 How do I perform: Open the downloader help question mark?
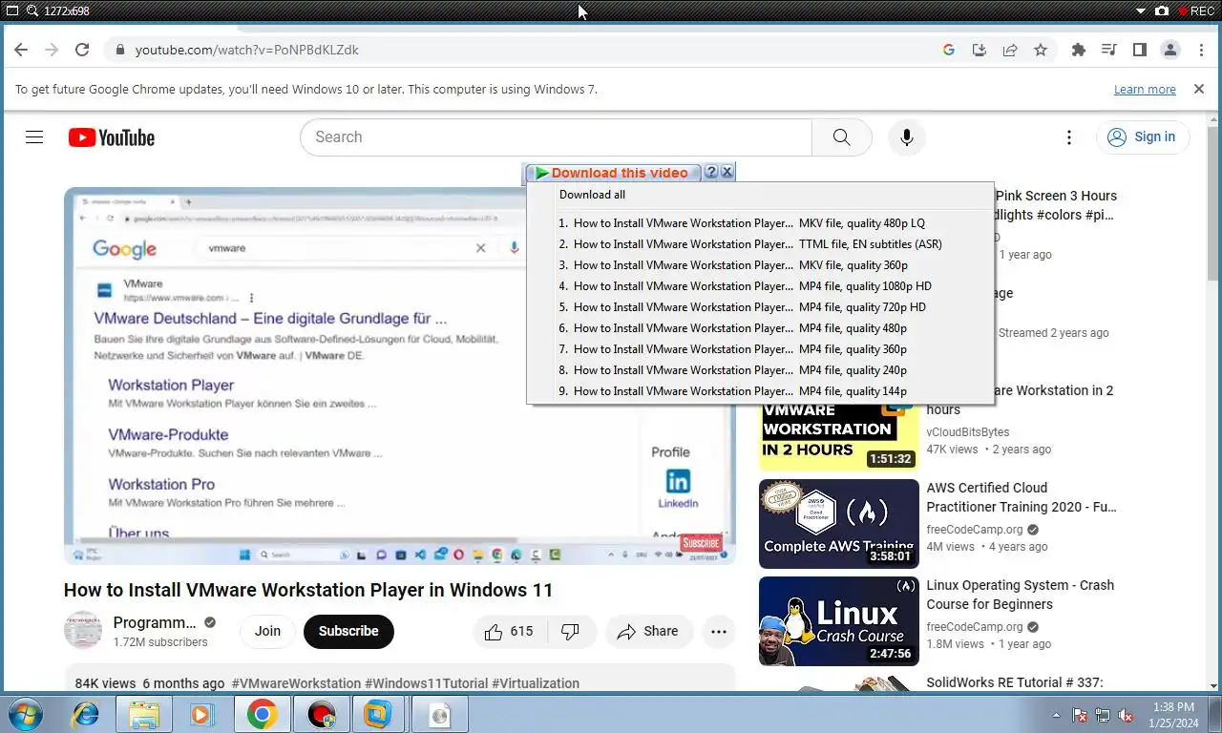click(x=711, y=173)
